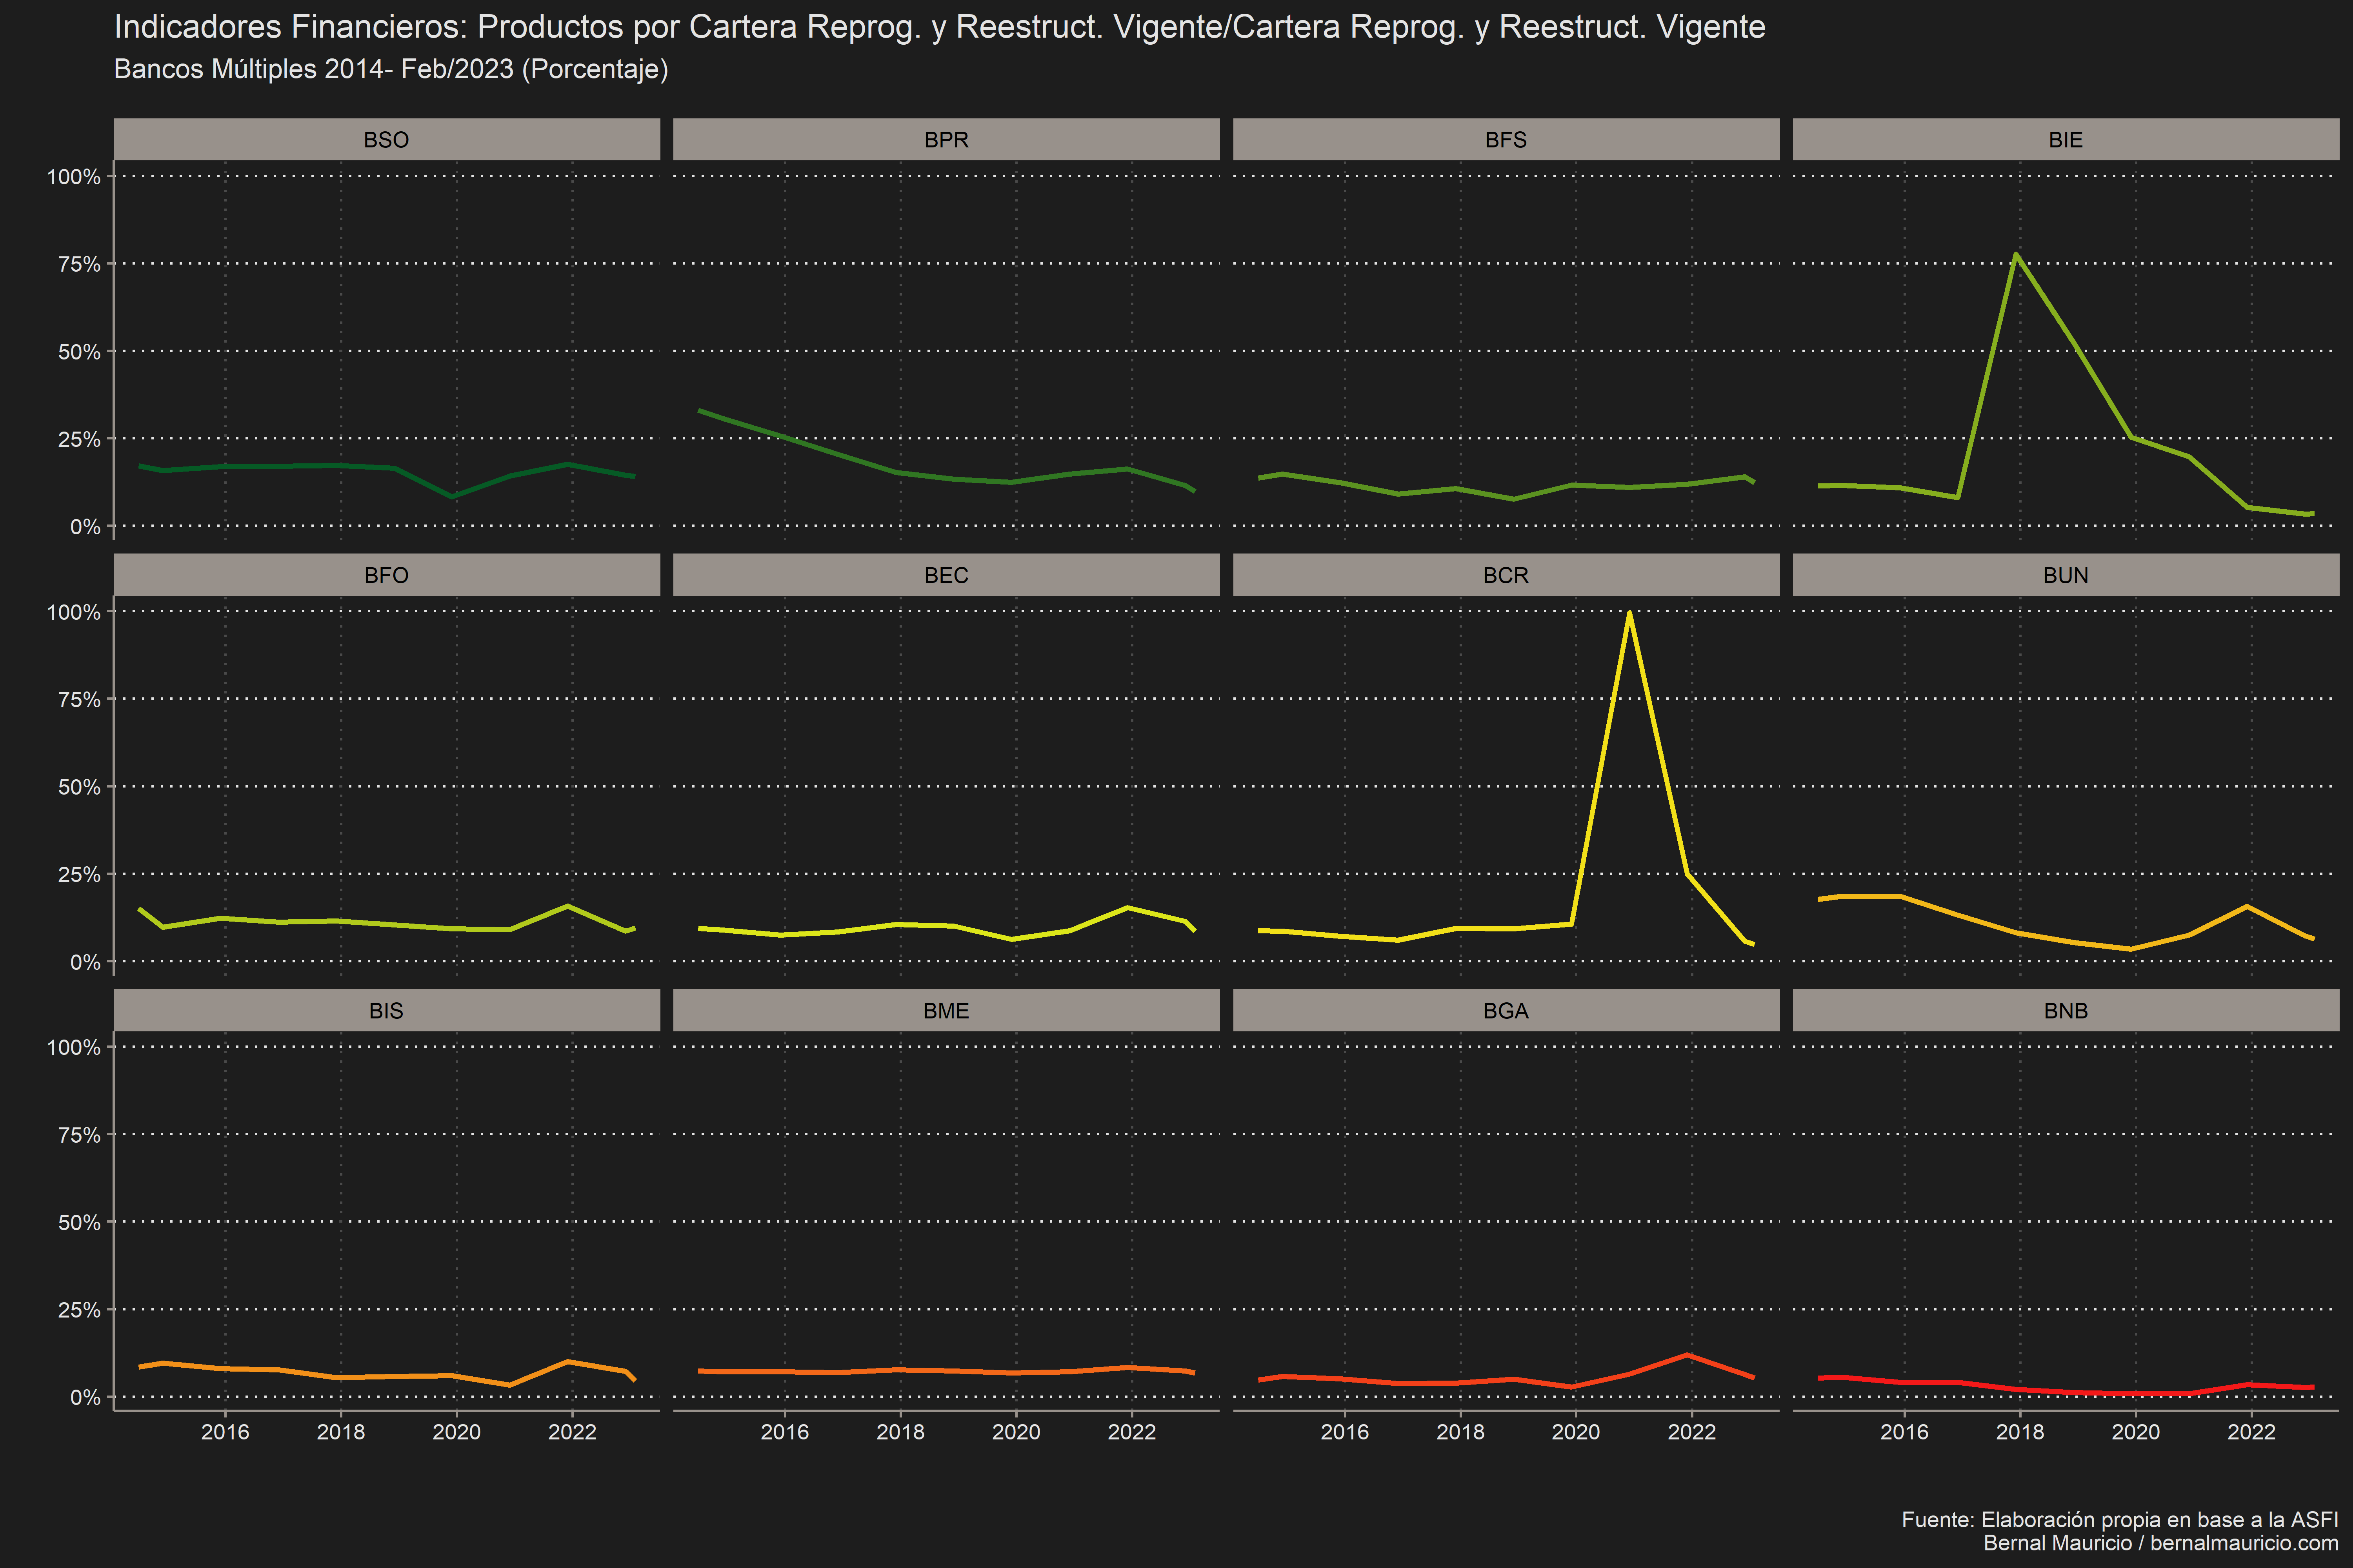Click the 0% y-axis label of the bottom row
This screenshot has height=1568, width=2353.
click(x=85, y=1397)
